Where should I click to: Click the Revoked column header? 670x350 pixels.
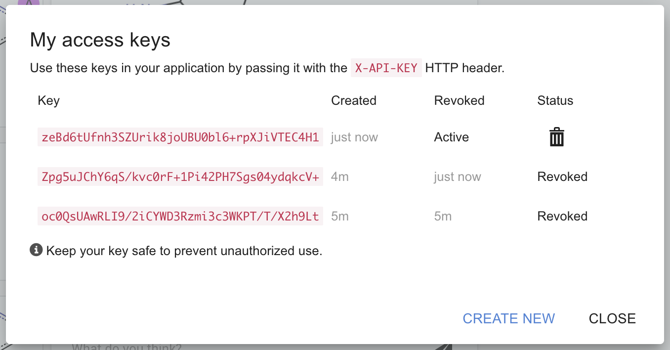point(459,100)
